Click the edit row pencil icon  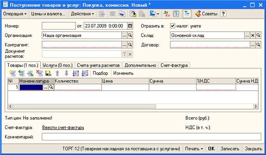coord(30,73)
